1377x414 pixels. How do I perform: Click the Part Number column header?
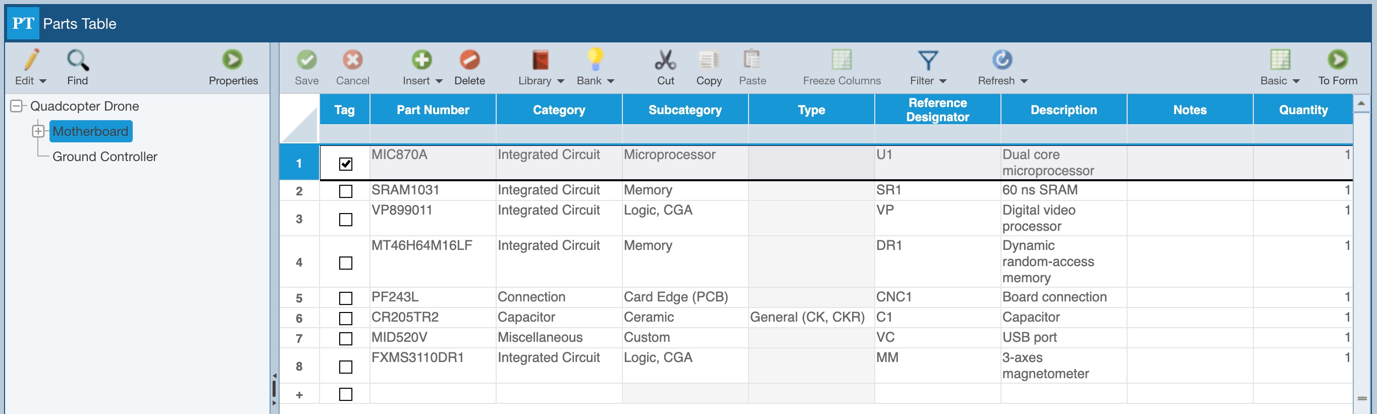click(433, 110)
